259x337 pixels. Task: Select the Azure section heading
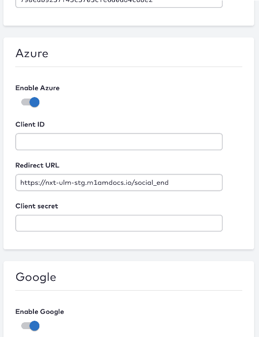(32, 53)
